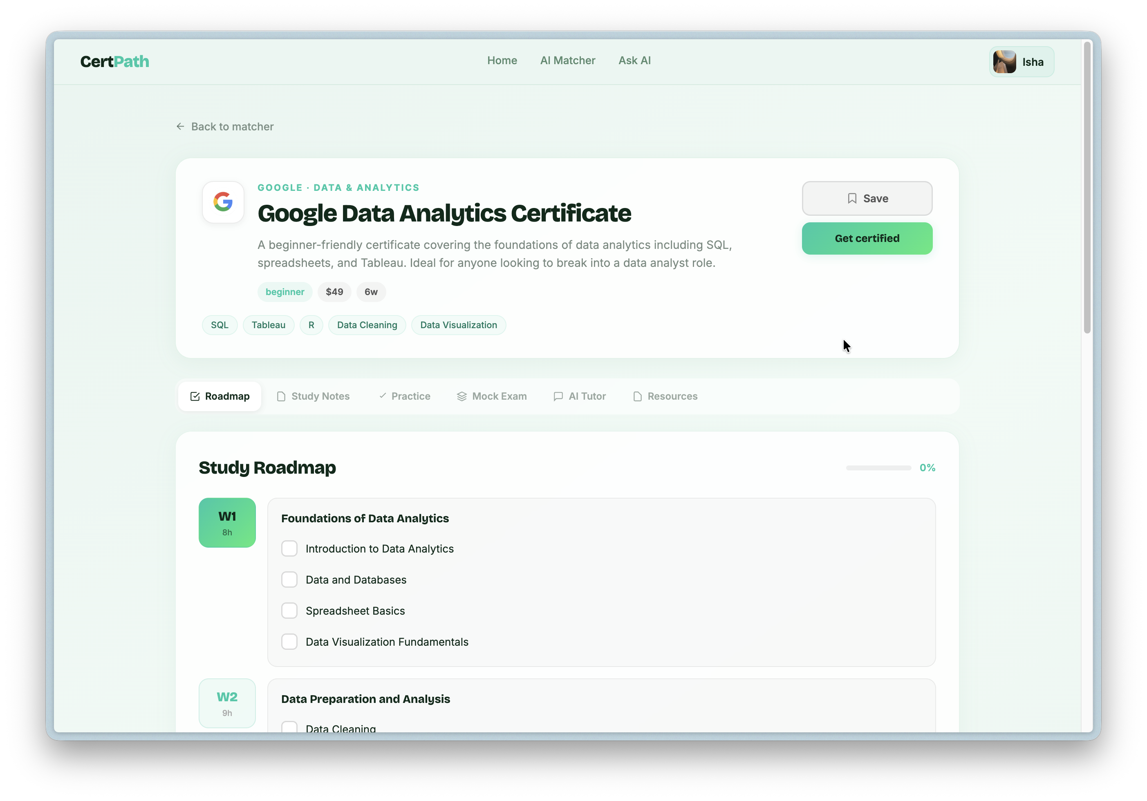Open Isha's profile avatar
Image resolution: width=1147 pixels, height=801 pixels.
point(1004,61)
